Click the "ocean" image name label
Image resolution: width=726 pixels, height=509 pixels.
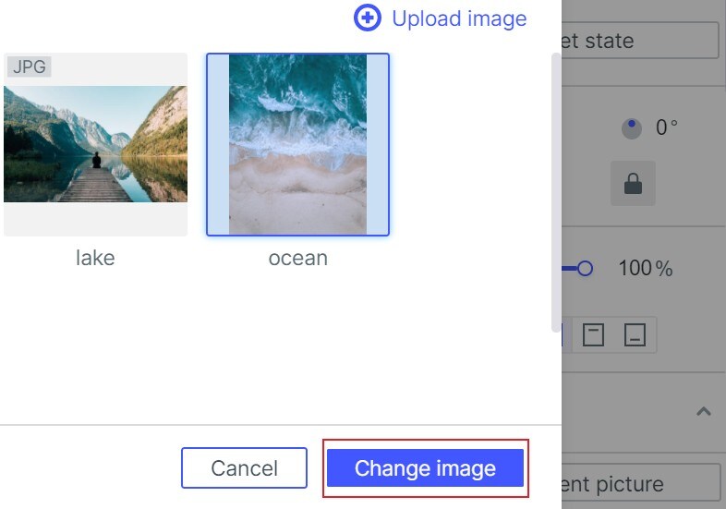coord(297,258)
